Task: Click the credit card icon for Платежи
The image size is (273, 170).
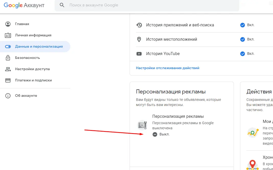Action: click(x=8, y=80)
